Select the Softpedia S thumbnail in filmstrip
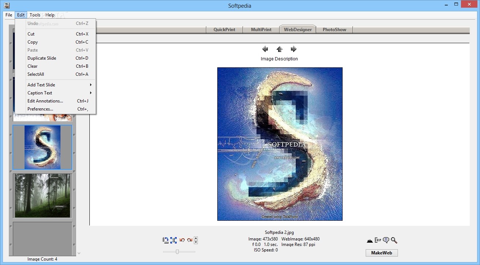This screenshot has height=265, width=480. 43,147
